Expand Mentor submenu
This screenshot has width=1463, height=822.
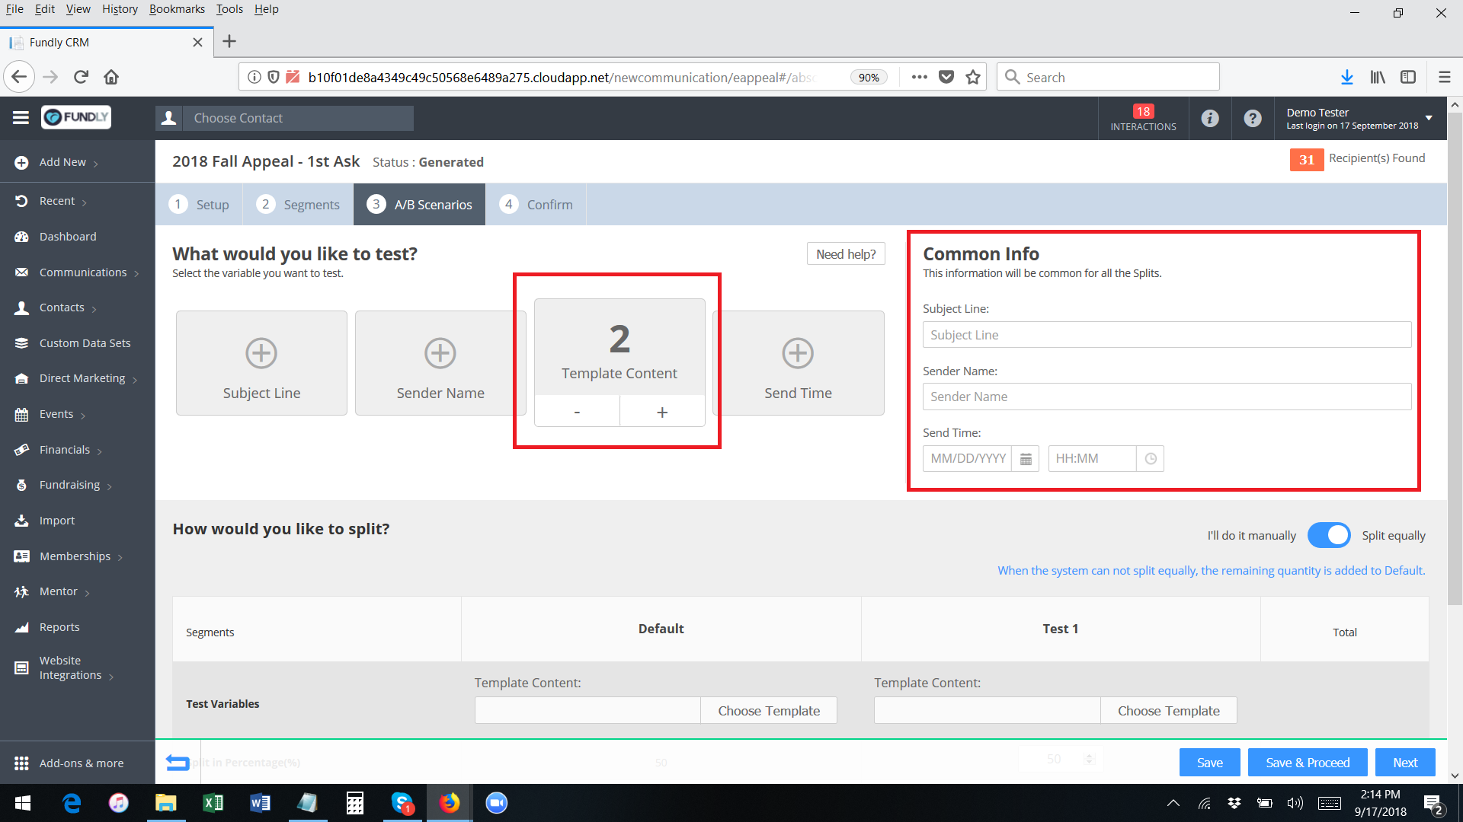(88, 593)
